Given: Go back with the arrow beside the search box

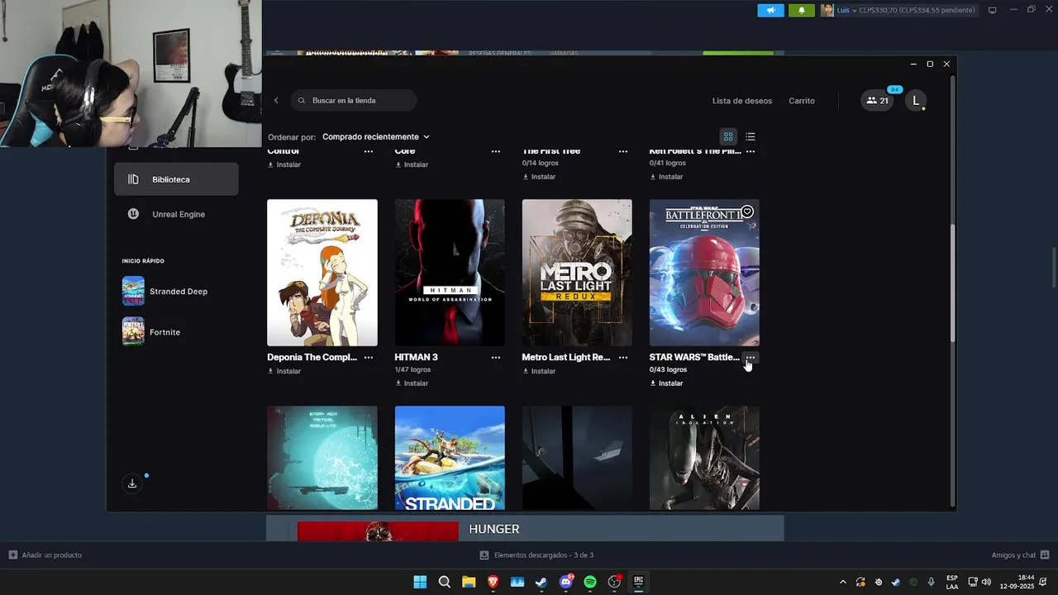Looking at the screenshot, I should coord(276,101).
